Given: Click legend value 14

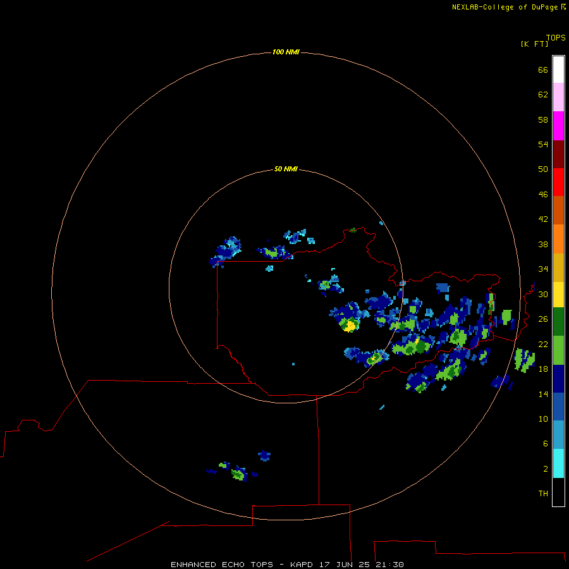Looking at the screenshot, I should (x=543, y=394).
